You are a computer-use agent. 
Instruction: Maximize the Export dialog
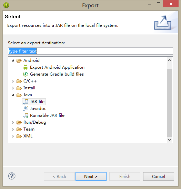(159, 4)
